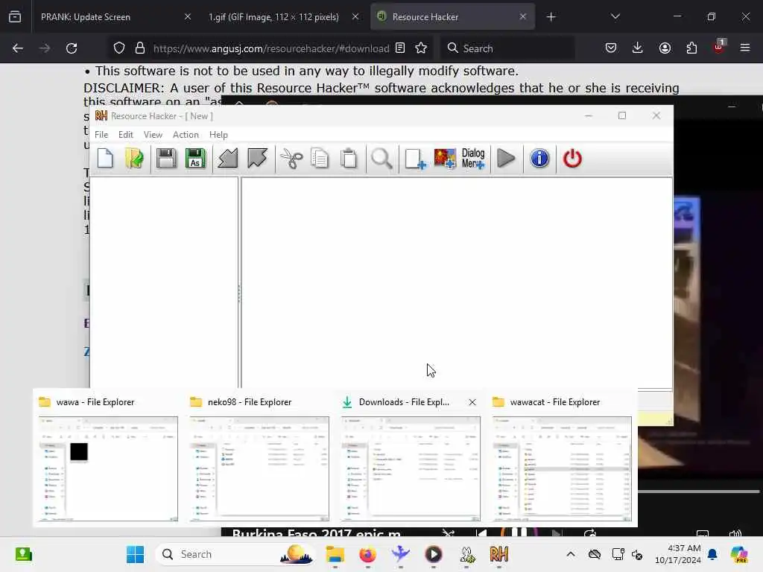Screen dimensions: 763x572
Task: Click the blue Info about icon
Action: [539, 159]
